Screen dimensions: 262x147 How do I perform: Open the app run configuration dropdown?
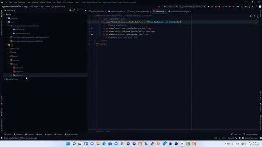coord(170,7)
